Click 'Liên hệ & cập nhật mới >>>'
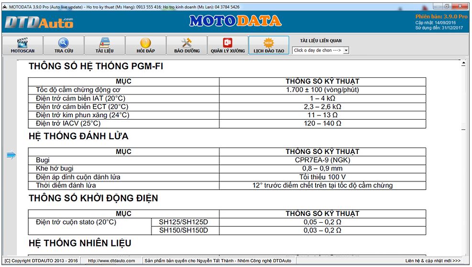 (433, 261)
